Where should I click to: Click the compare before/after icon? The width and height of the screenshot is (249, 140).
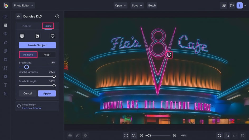[78, 136]
